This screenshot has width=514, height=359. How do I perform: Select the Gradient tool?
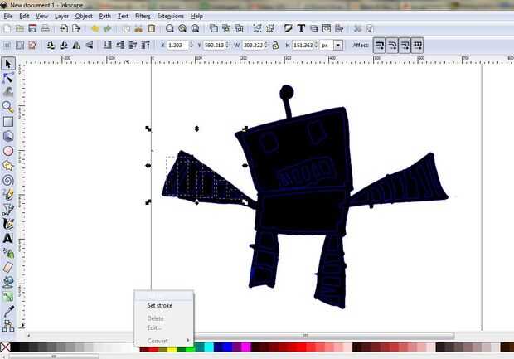[8, 297]
